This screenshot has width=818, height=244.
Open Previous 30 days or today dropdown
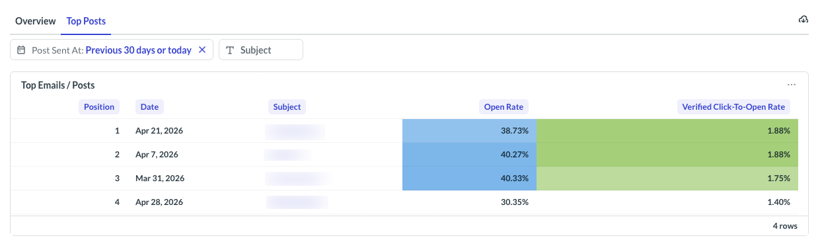coord(138,50)
